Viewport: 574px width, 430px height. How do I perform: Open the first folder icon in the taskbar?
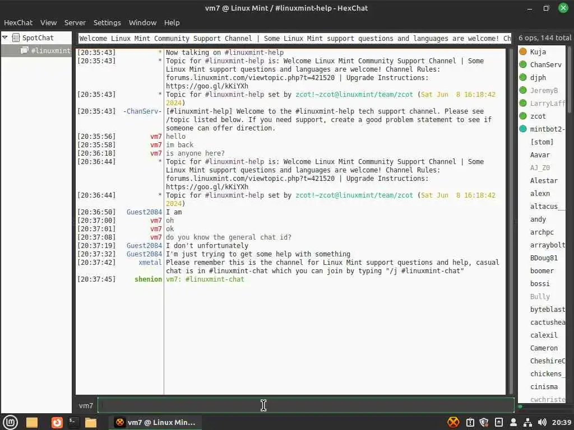point(32,422)
